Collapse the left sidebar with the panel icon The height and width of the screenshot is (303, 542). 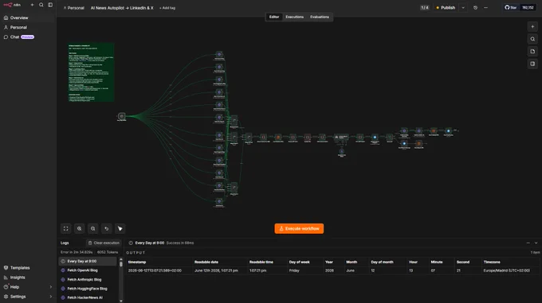coord(50,5)
